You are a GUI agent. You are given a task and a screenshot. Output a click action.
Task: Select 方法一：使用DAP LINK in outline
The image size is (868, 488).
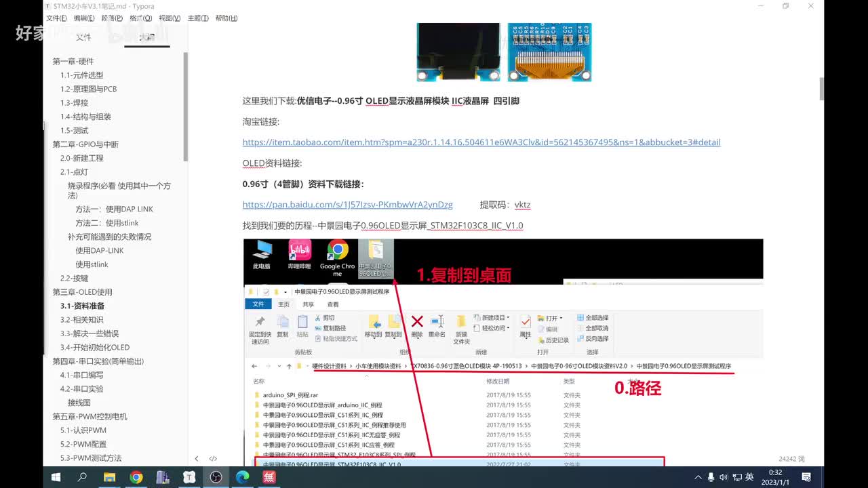(x=114, y=209)
